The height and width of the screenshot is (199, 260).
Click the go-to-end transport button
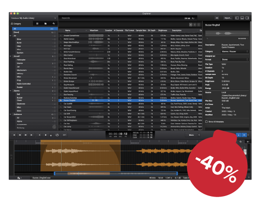coord(31,135)
